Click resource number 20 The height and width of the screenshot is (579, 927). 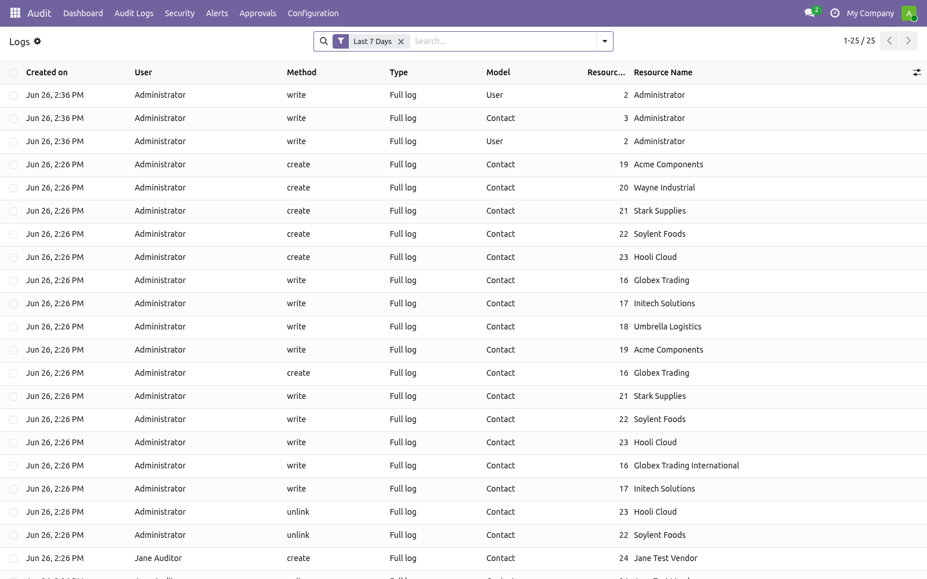pos(623,188)
